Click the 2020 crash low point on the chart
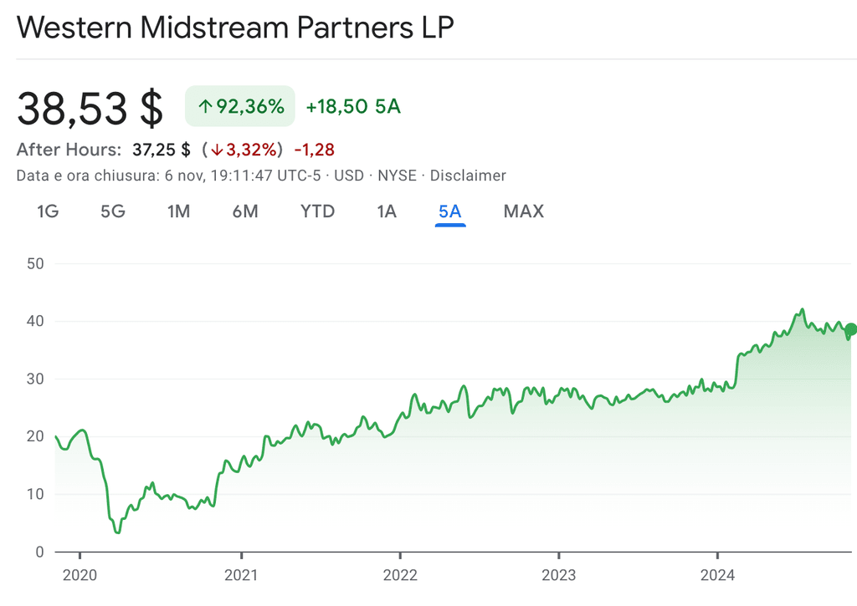This screenshot has width=857, height=606. point(118,532)
